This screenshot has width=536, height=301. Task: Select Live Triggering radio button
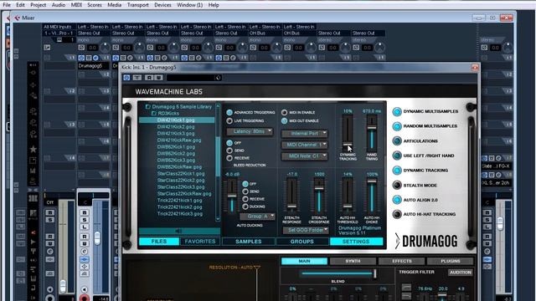(229, 120)
